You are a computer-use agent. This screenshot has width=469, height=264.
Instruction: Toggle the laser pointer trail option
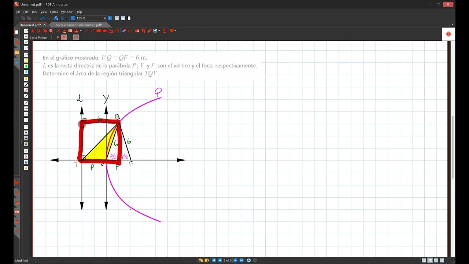76,37
